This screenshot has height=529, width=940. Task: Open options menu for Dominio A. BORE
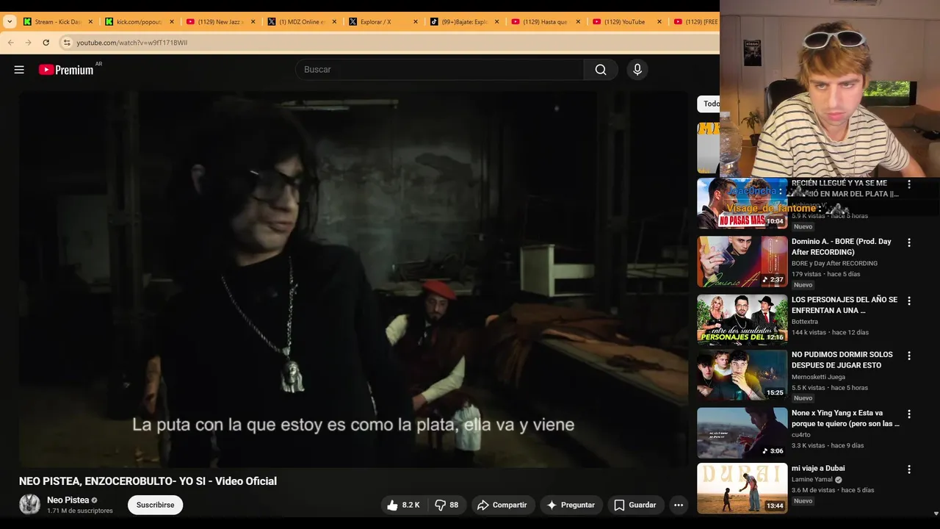[x=909, y=242]
